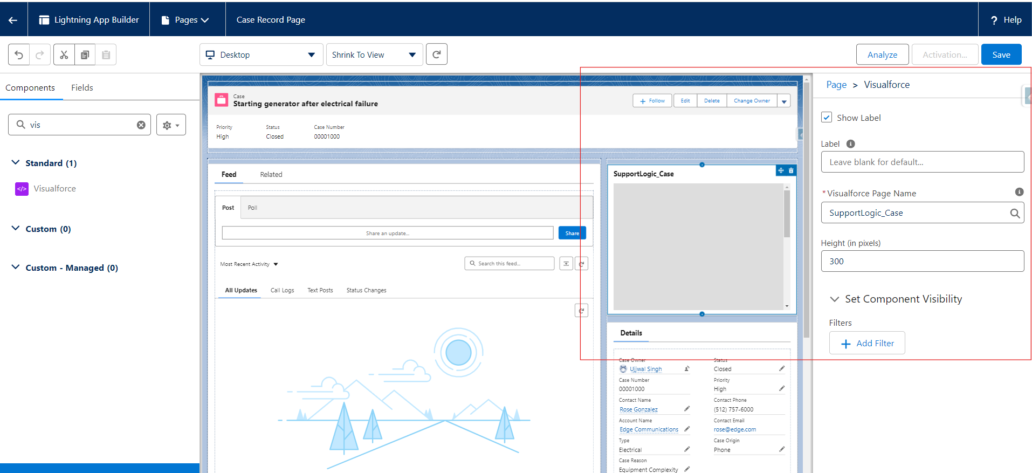This screenshot has height=473, width=1032.
Task: Click the red Case record icon
Action: [221, 100]
